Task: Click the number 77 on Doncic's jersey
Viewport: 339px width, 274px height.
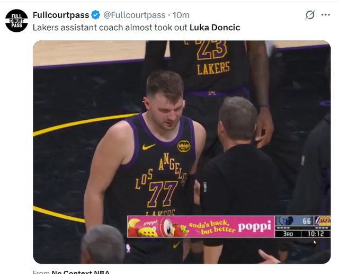Action: coord(162,193)
